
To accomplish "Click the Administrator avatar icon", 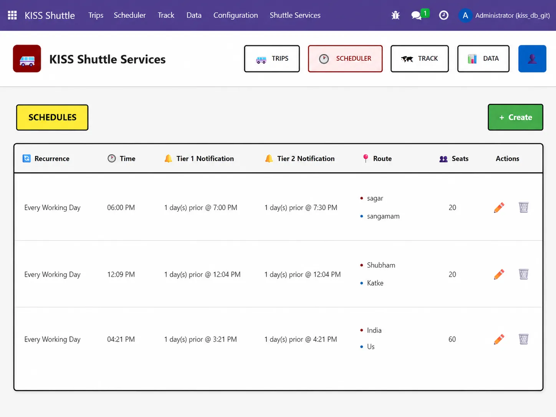I will pos(465,15).
